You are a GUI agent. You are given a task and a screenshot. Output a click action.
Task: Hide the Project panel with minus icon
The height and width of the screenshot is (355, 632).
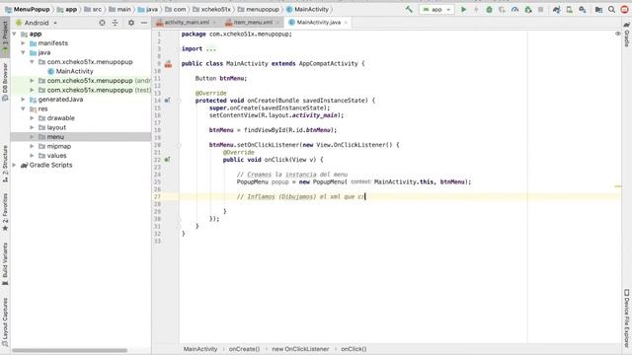coord(144,23)
